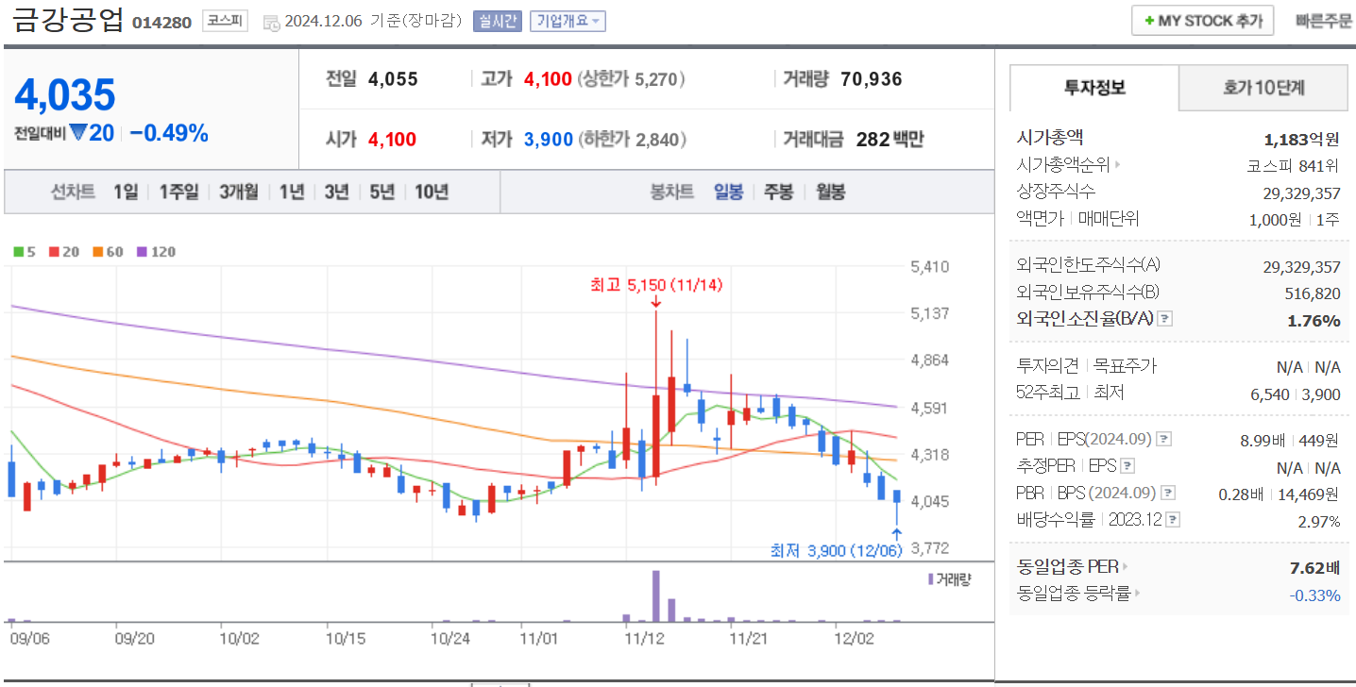Click the purple 거래량 volume legend
Viewport: 1356px width, 687px height.
coord(949,578)
